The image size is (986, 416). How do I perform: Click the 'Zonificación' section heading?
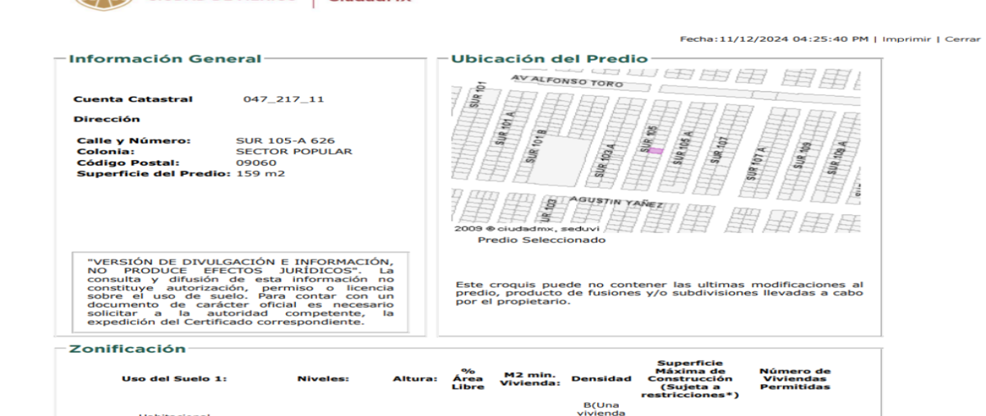tap(127, 349)
